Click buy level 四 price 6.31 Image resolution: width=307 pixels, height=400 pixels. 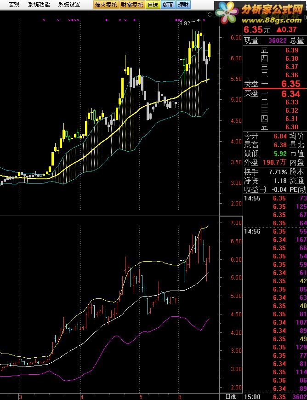point(292,119)
